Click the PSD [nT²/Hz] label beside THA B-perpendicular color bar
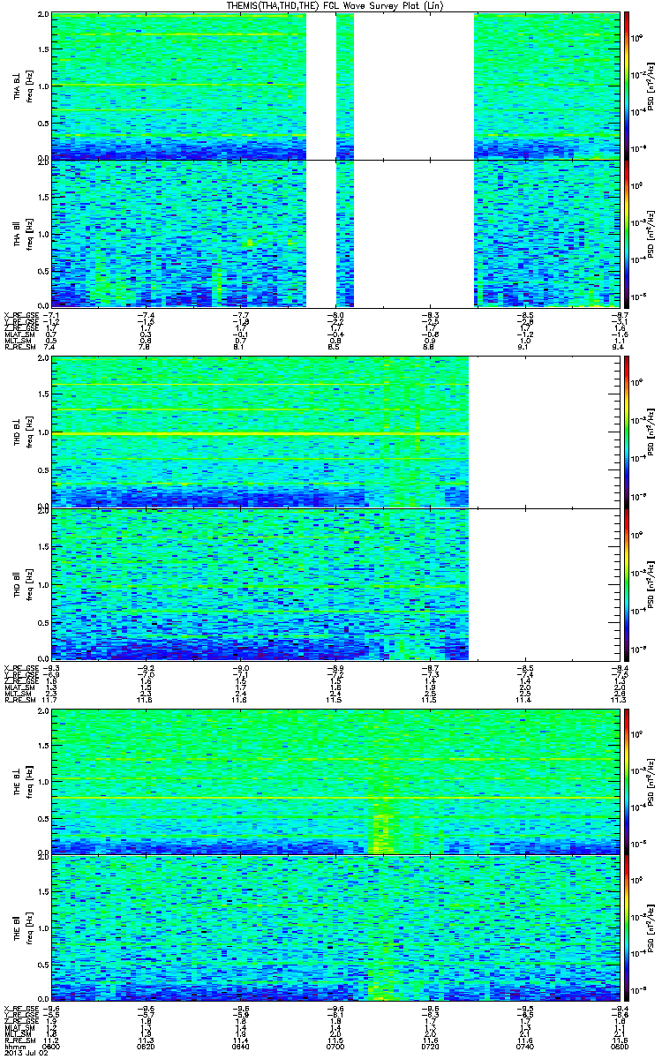The image size is (662, 1059). (x=651, y=86)
